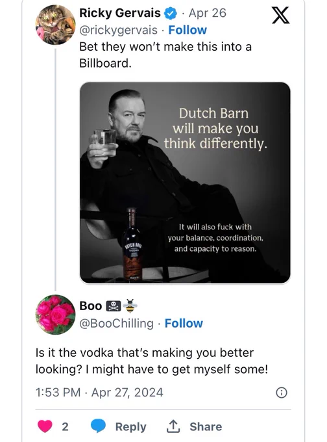
Task: Open Ricky Gervais cat profile avatar
Action: point(56,25)
